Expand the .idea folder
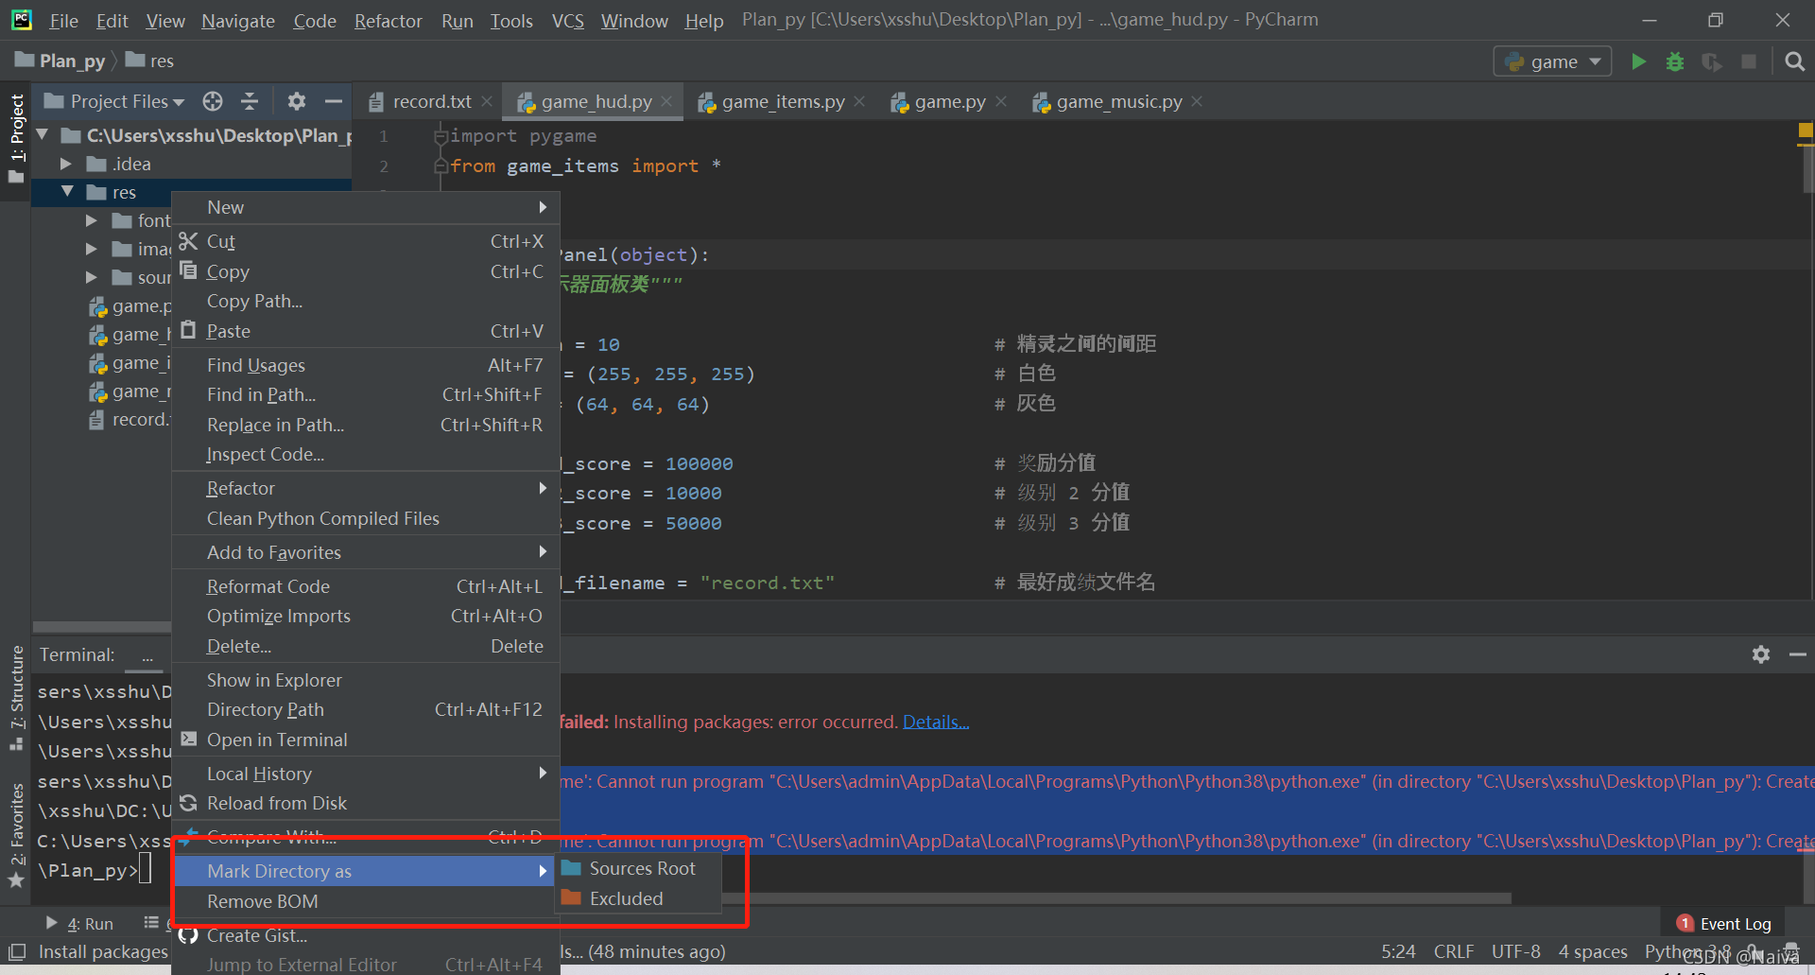Screen dimensions: 1815x975 (x=65, y=164)
